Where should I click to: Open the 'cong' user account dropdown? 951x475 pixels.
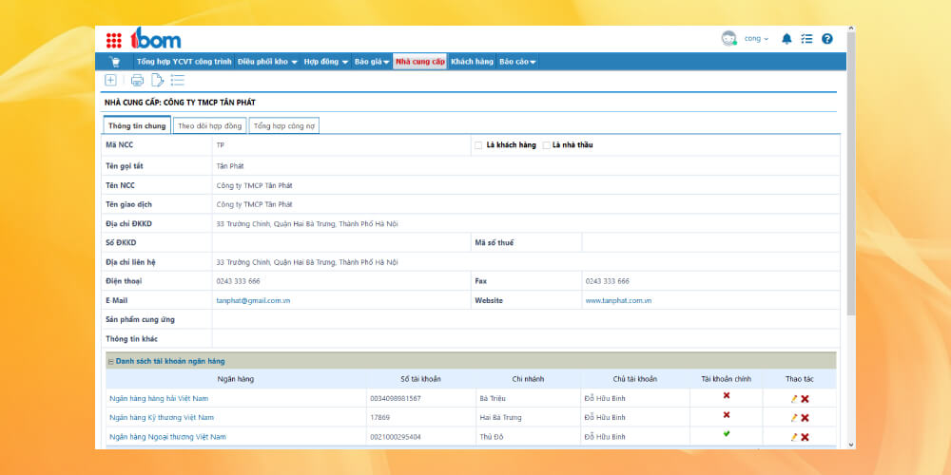(756, 39)
